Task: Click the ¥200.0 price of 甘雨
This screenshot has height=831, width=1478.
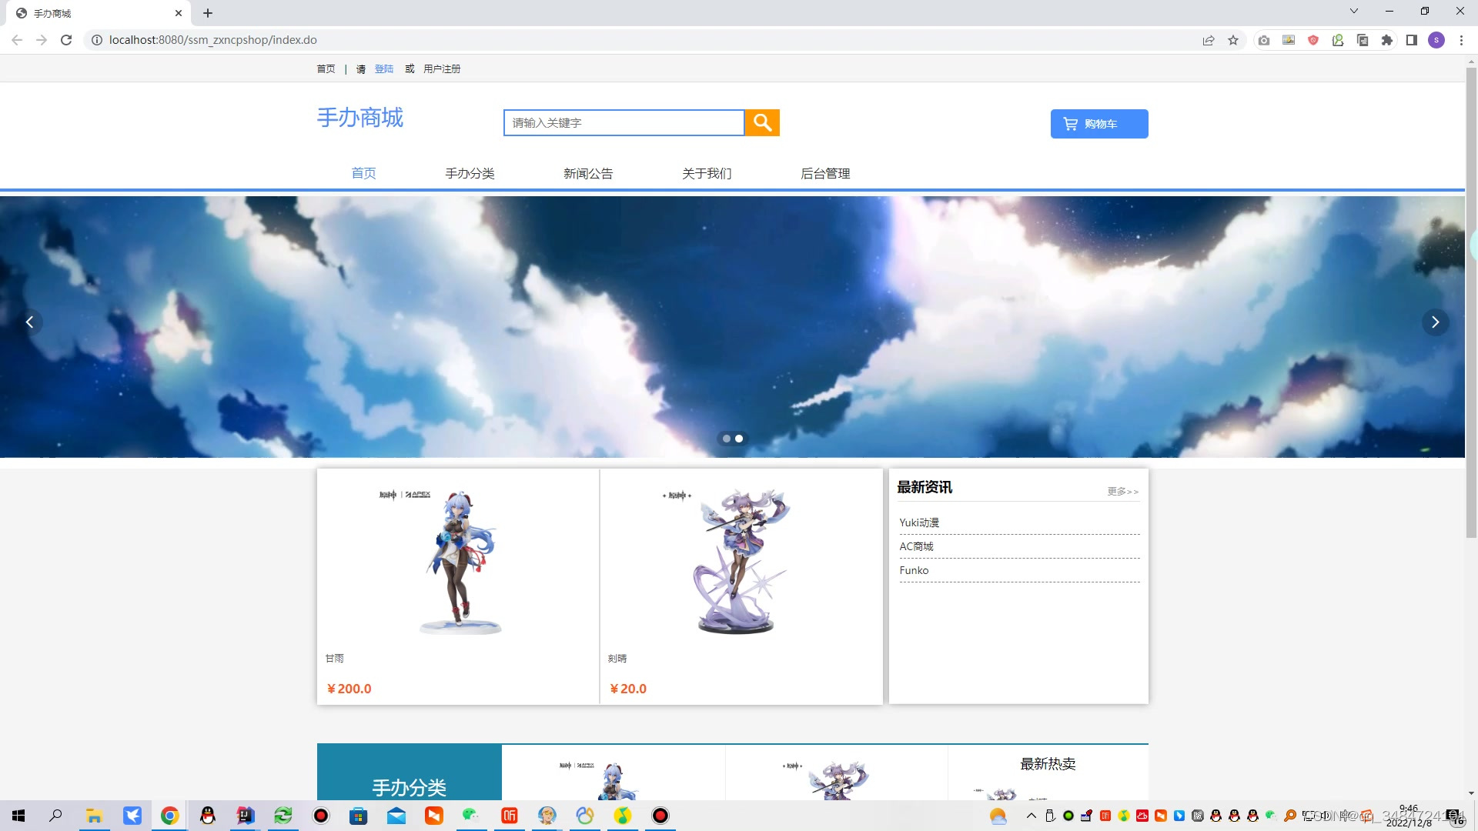Action: pos(349,689)
